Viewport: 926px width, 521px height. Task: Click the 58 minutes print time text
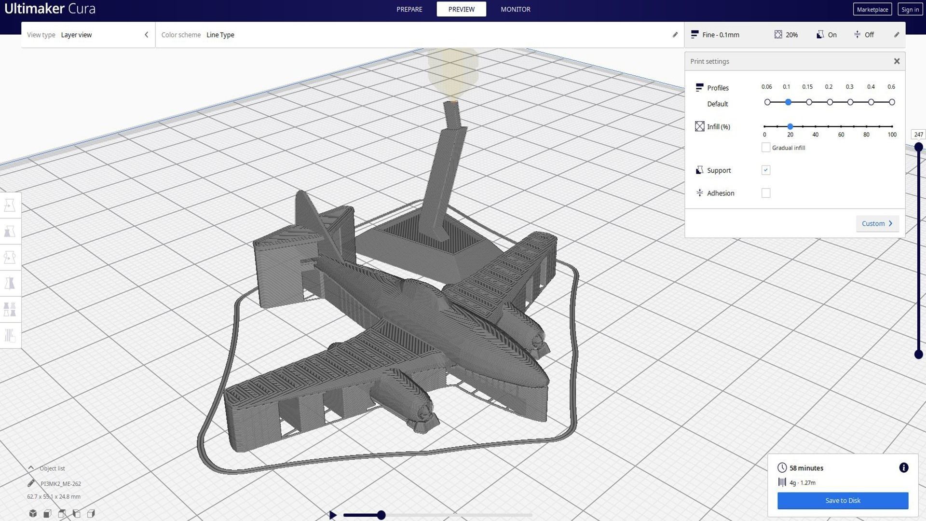(806, 468)
